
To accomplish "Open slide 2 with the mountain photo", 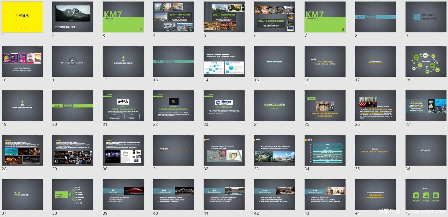I will [x=73, y=17].
